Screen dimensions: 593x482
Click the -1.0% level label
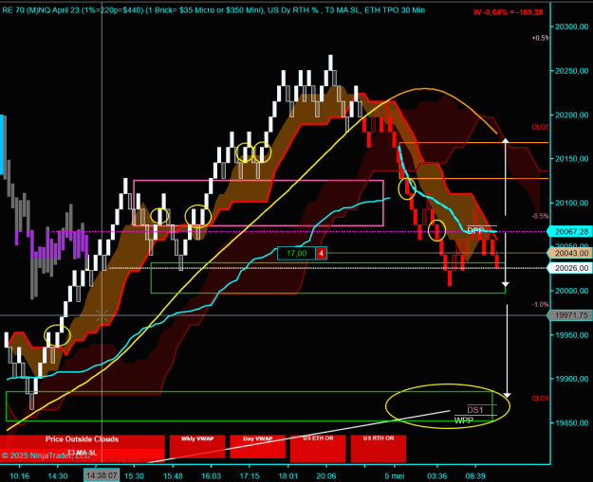pos(540,304)
